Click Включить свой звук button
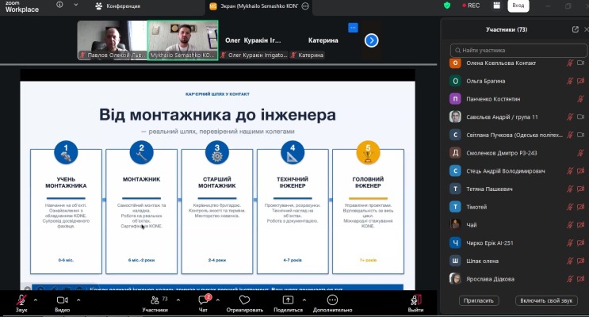Image resolution: width=589 pixels, height=317 pixels. pos(546,300)
